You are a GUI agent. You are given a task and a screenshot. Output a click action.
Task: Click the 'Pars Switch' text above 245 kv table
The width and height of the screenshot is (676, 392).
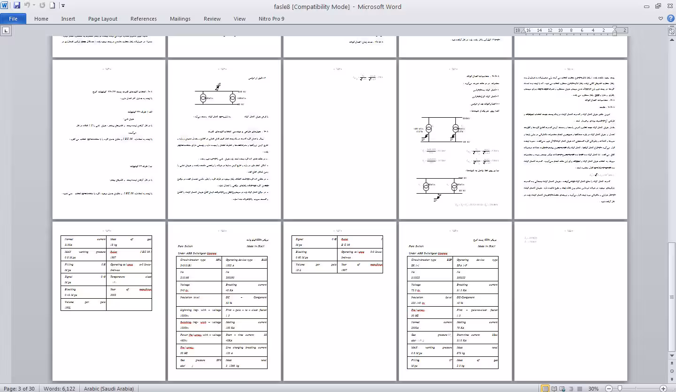(185, 246)
